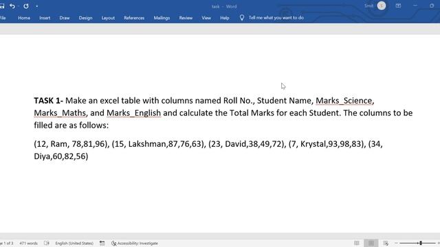The width and height of the screenshot is (440, 247).
Task: Open 'Accessibility: Investigate' status item
Action: pos(135,244)
